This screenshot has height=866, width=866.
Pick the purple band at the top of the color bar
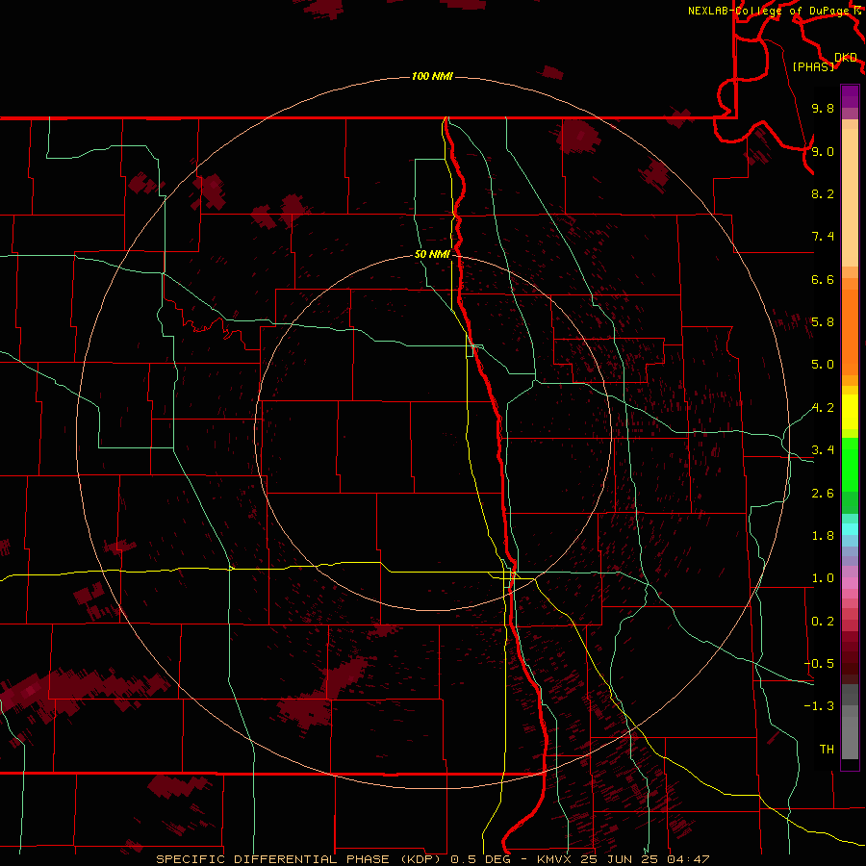point(850,96)
